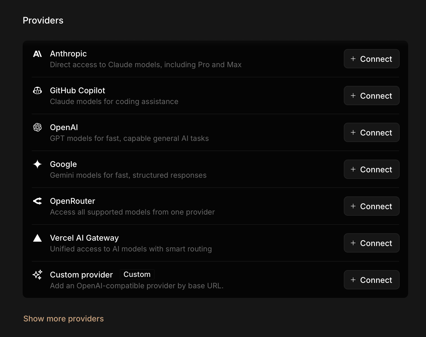Screen dimensions: 426x337
Task: Select the OpenAI provider name
Action: point(64,128)
